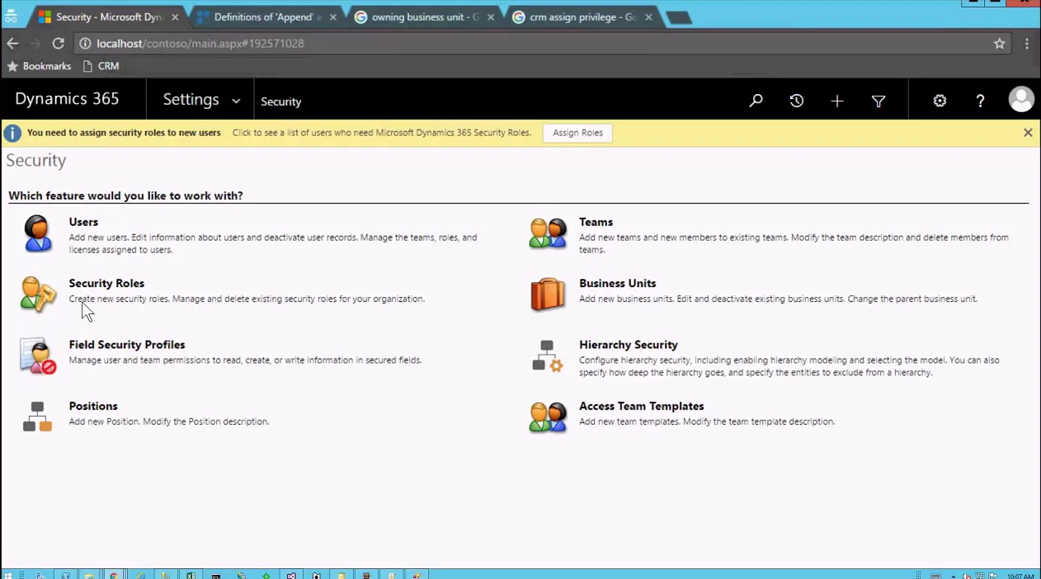Bookmark page with the star icon
The width and height of the screenshot is (1041, 579).
pos(1000,44)
